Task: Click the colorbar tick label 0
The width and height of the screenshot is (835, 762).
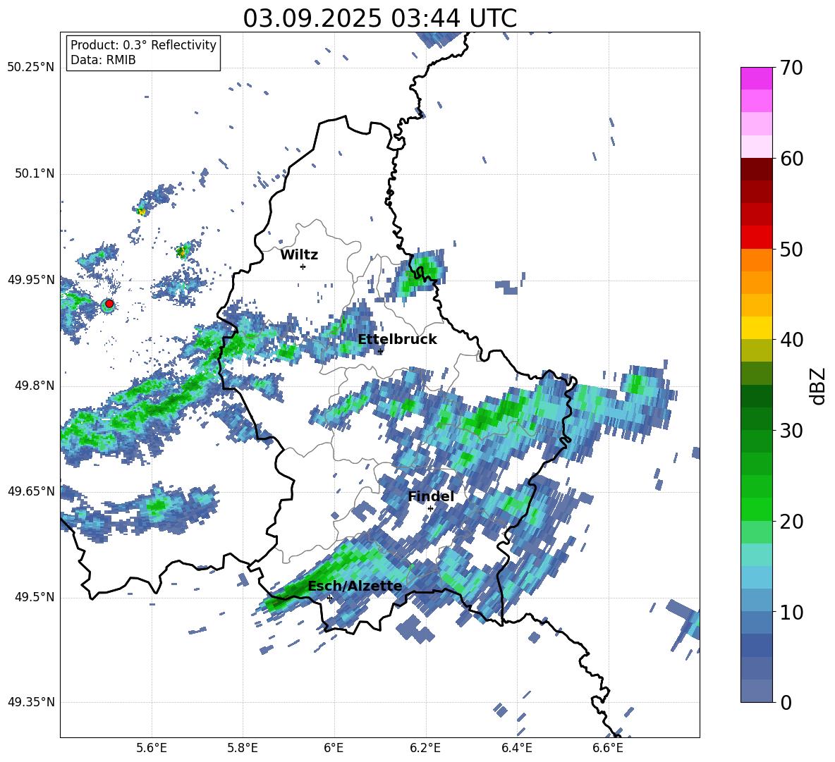Action: (x=786, y=703)
